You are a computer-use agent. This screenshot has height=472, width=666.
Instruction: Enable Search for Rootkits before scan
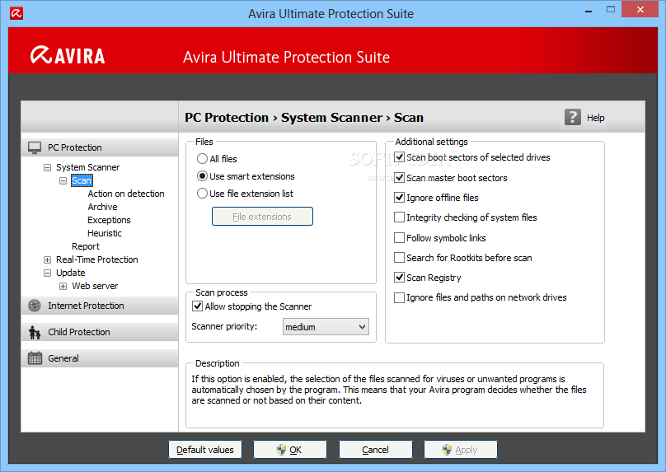399,258
